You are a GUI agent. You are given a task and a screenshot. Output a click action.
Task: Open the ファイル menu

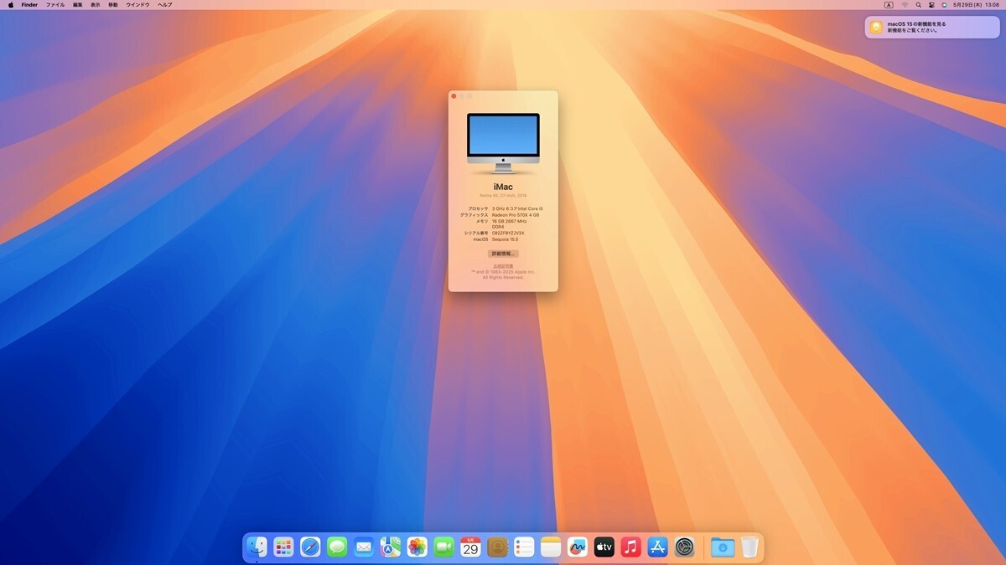pos(54,5)
